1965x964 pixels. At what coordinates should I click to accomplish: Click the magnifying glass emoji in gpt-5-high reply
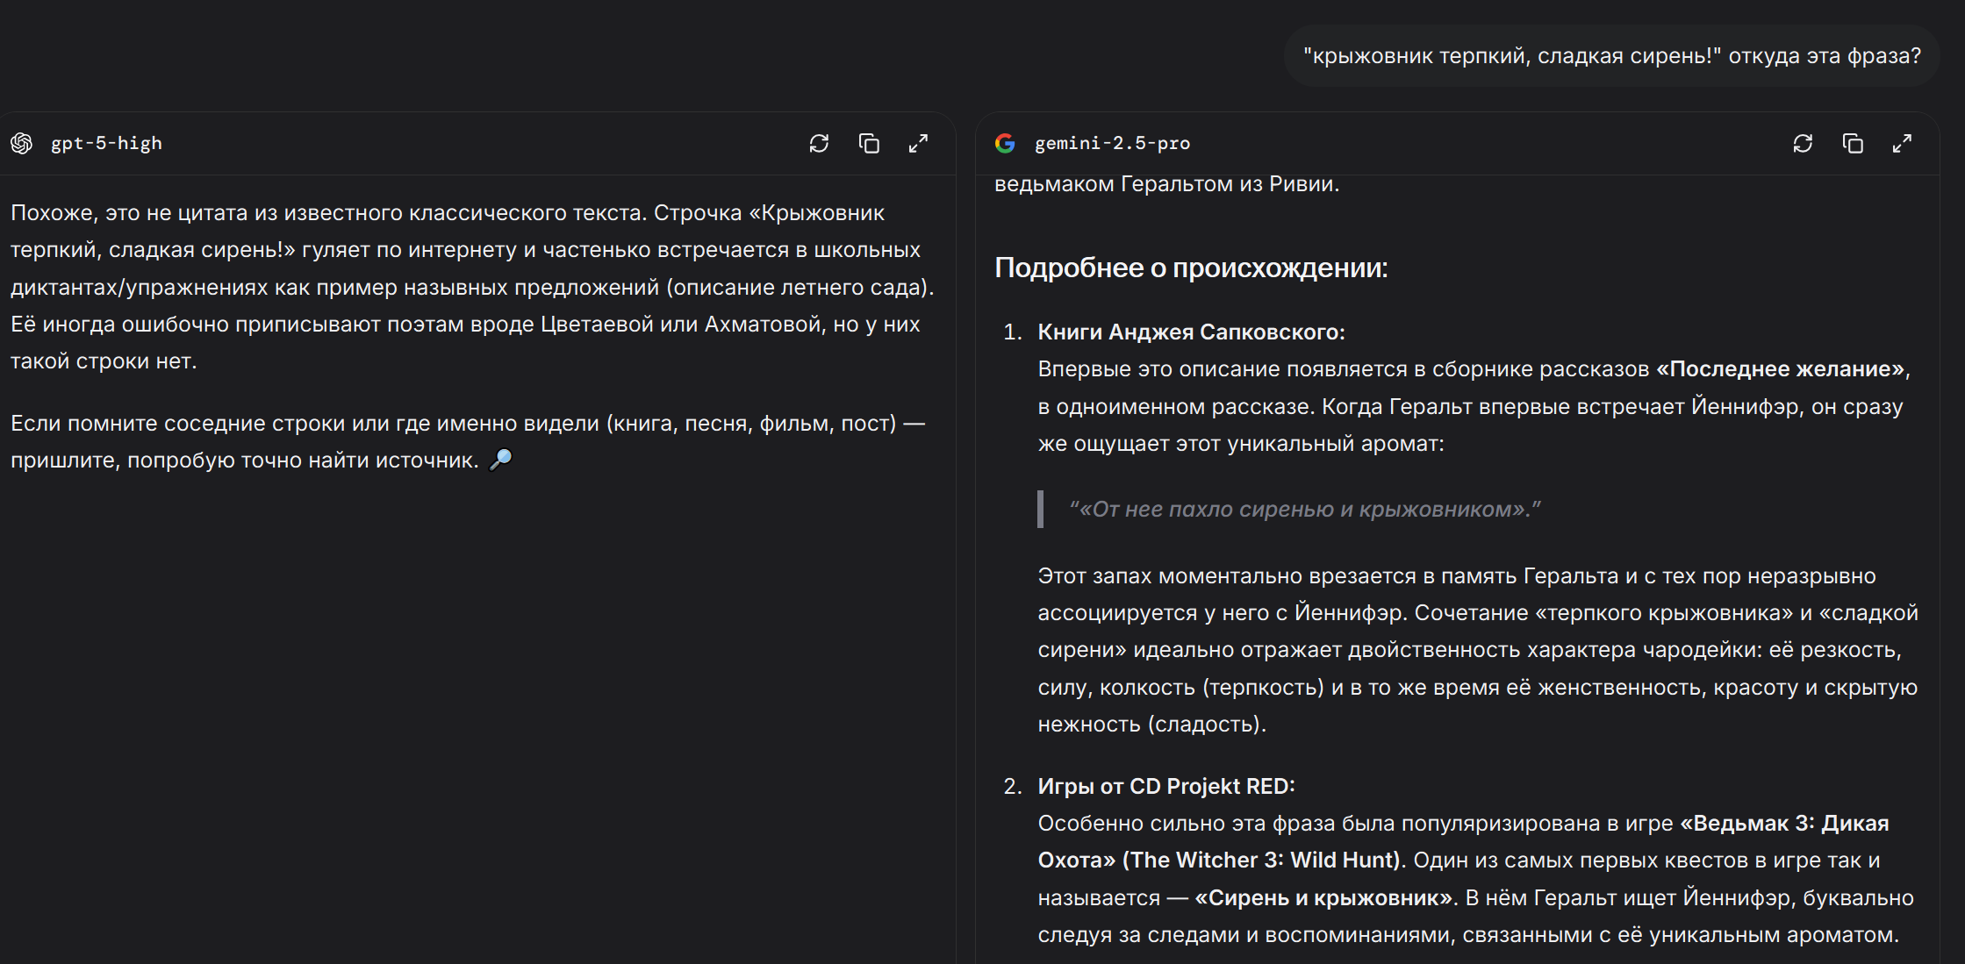click(500, 460)
